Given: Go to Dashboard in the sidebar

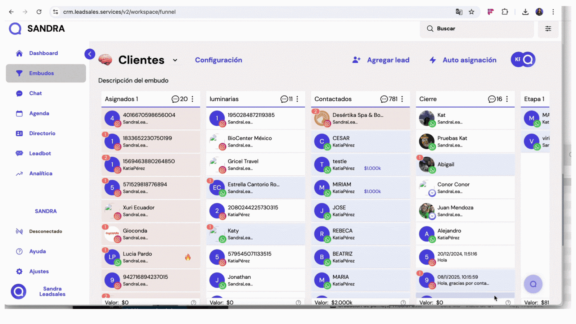Looking at the screenshot, I should (43, 53).
